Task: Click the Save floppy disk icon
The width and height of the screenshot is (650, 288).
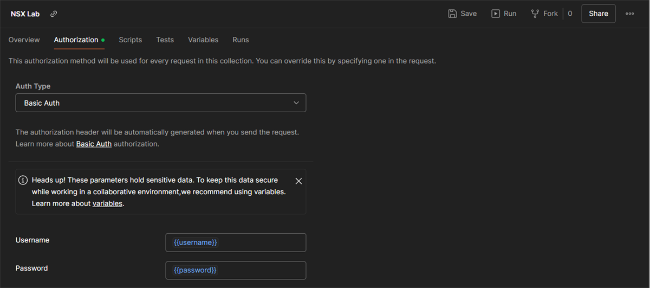Action: pyautogui.click(x=453, y=14)
